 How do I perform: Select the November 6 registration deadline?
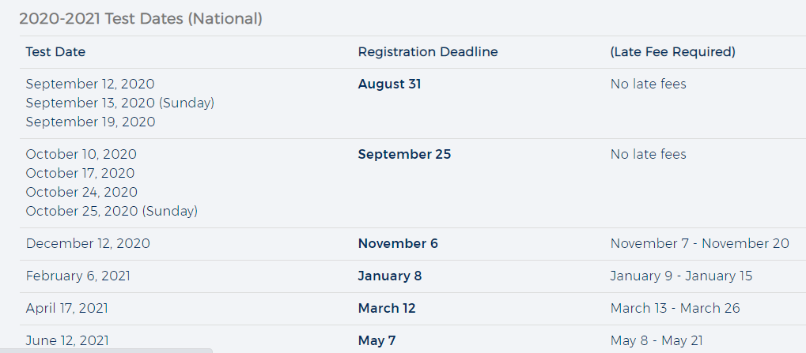[x=398, y=243]
